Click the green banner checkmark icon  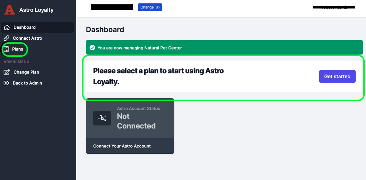coord(92,48)
